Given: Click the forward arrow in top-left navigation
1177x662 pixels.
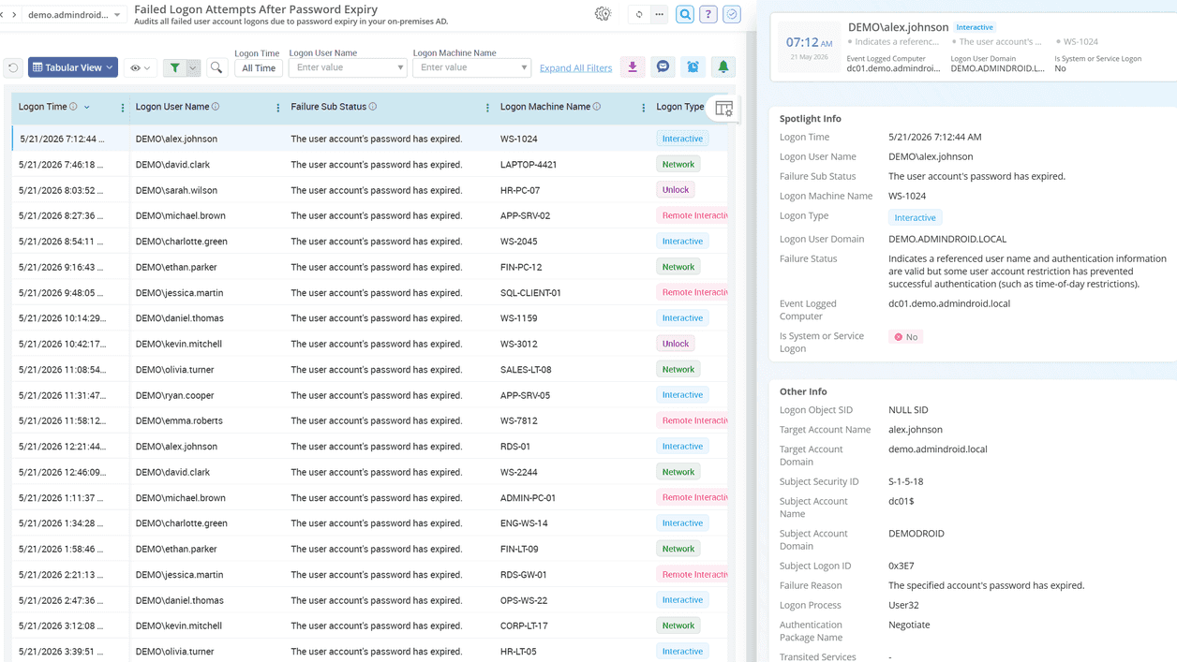Looking at the screenshot, I should (x=14, y=15).
